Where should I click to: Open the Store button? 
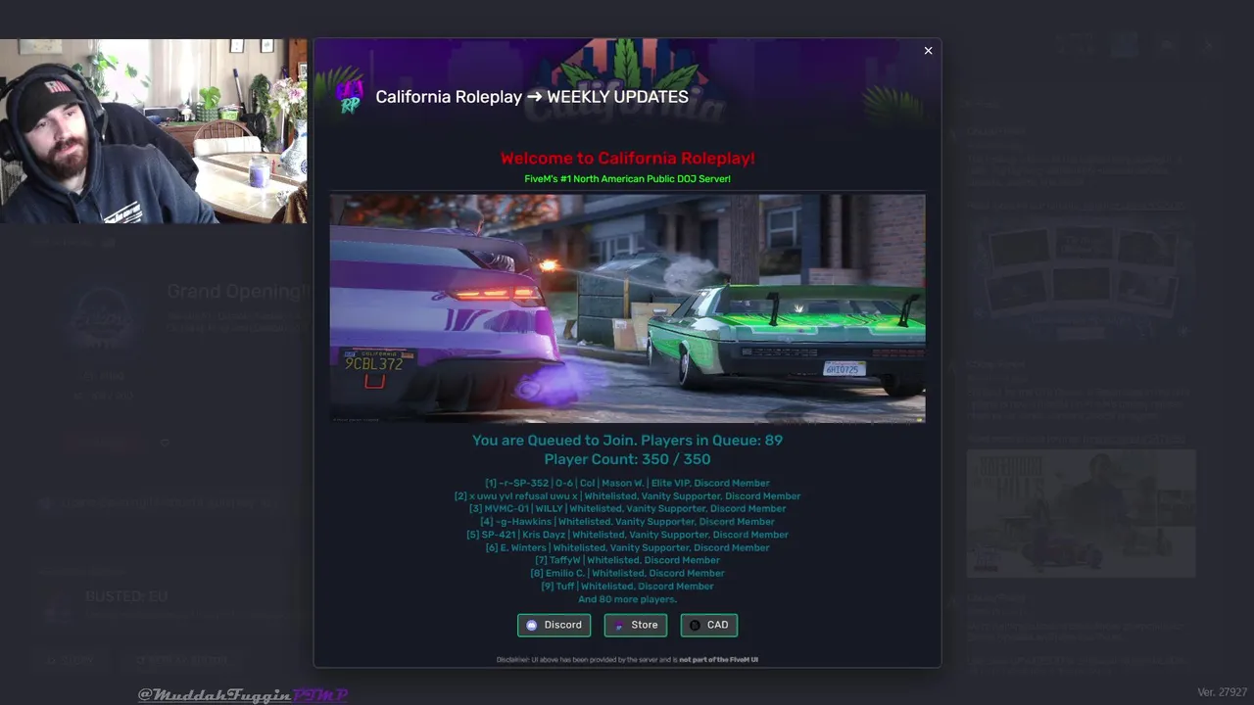pyautogui.click(x=636, y=625)
